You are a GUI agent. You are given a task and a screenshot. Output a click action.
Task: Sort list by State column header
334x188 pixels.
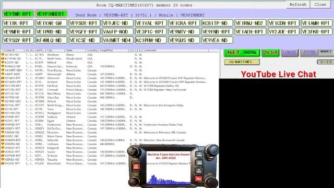tap(75, 50)
